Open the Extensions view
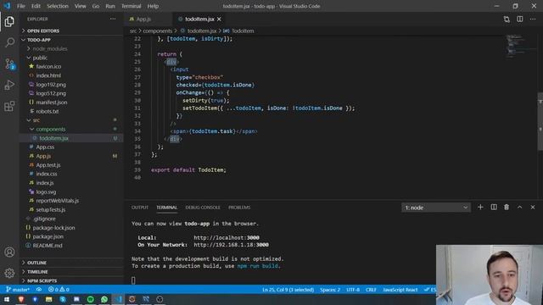Image resolution: width=543 pixels, height=305 pixels. click(x=9, y=106)
